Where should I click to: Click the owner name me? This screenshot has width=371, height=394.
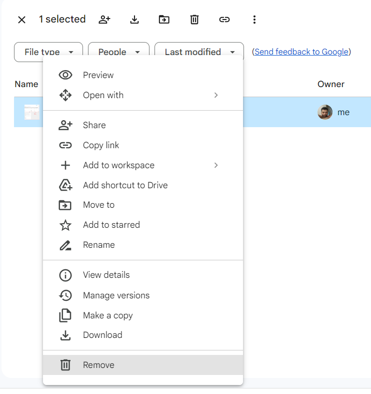pyautogui.click(x=343, y=112)
